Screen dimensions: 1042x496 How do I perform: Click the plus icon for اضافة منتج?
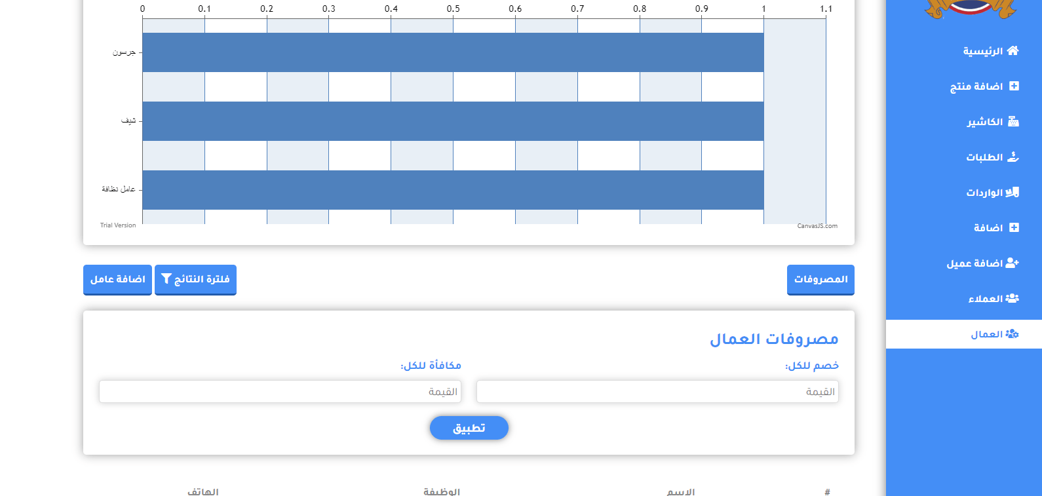[1014, 86]
